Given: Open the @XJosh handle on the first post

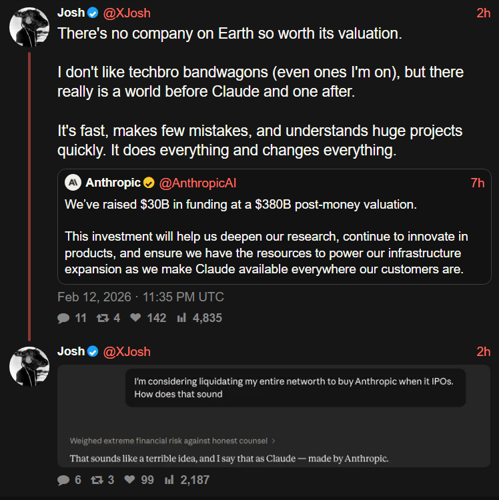Looking at the screenshot, I should pyautogui.click(x=127, y=13).
